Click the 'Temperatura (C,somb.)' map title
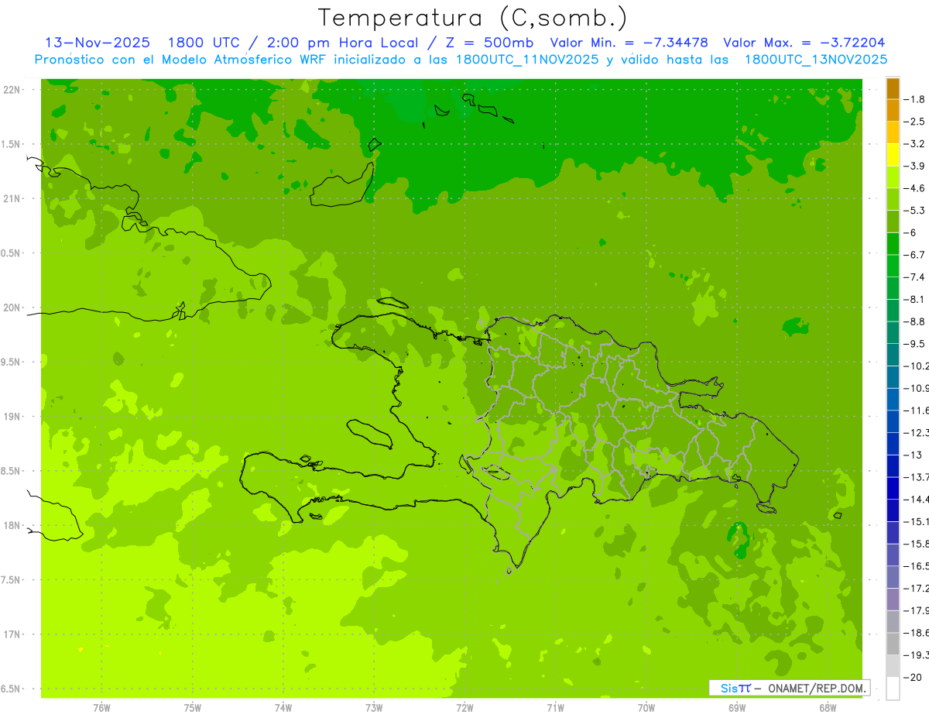Image resolution: width=929 pixels, height=718 pixels. [473, 18]
